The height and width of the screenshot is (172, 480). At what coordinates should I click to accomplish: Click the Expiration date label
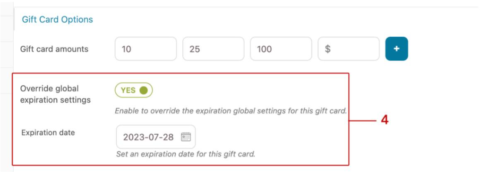click(48, 133)
